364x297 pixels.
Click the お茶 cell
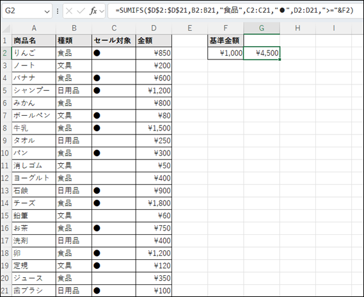click(x=34, y=229)
